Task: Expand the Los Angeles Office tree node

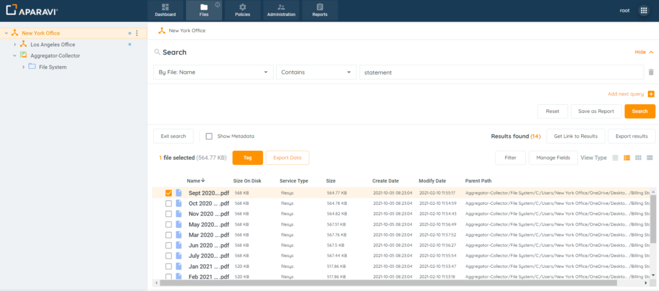Action: (x=15, y=44)
